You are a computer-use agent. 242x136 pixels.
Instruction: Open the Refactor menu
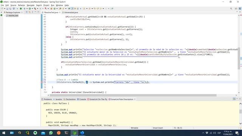[22, 5]
